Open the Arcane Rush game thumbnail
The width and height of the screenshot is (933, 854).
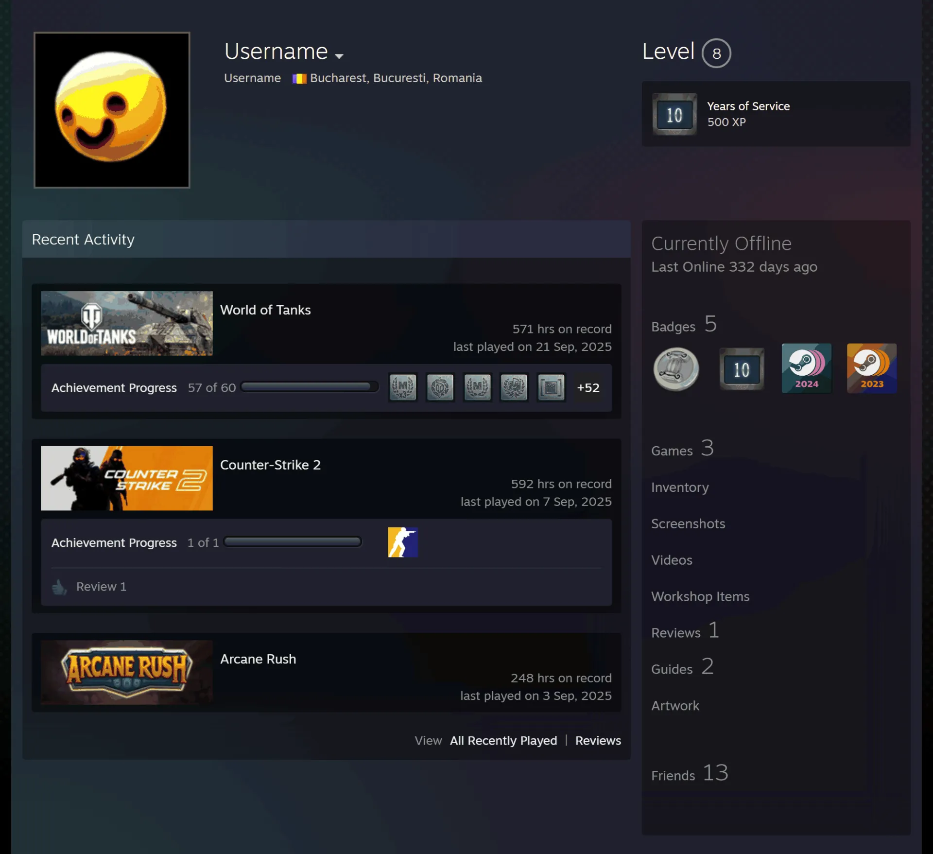pyautogui.click(x=127, y=672)
